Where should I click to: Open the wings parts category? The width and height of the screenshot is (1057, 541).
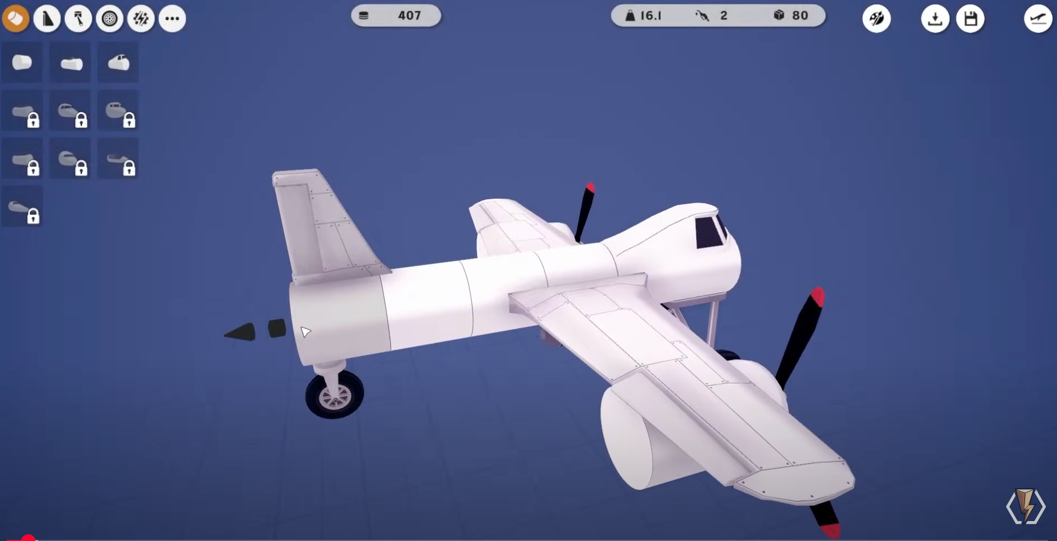coord(47,18)
